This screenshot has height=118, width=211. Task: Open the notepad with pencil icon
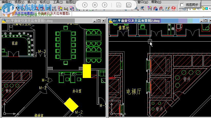click(x=167, y=8)
